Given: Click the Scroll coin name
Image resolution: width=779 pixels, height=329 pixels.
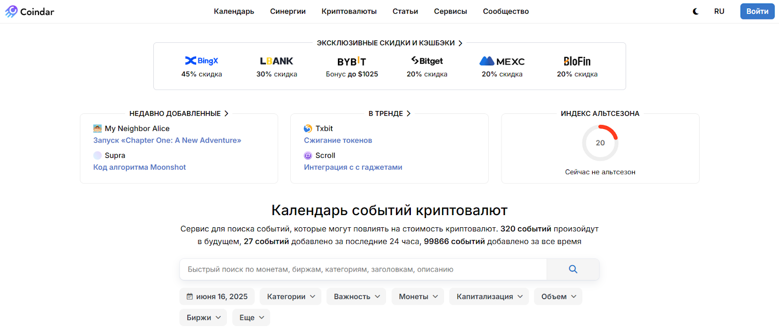Looking at the screenshot, I should [325, 155].
